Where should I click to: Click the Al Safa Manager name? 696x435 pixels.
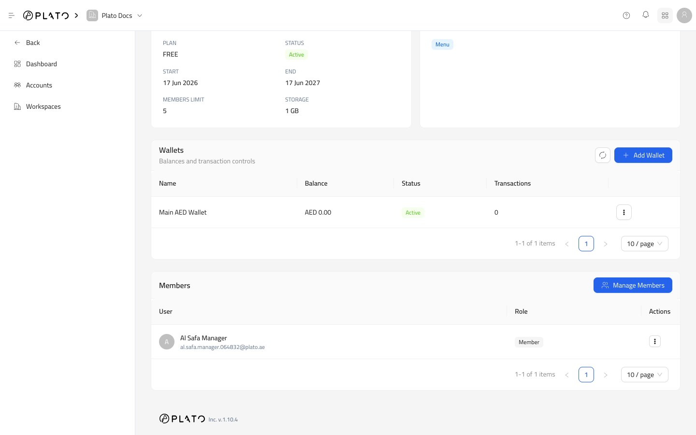coord(203,338)
